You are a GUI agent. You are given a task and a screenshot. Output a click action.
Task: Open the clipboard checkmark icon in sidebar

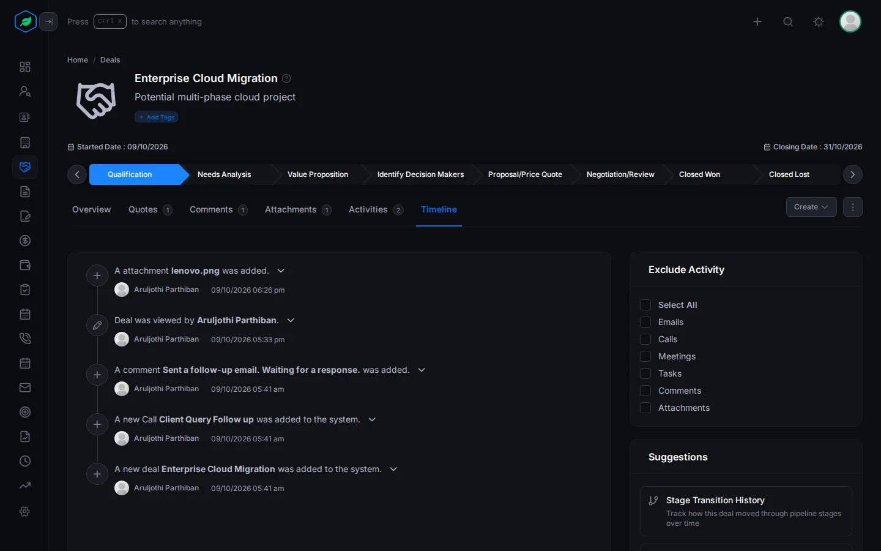[x=25, y=290]
